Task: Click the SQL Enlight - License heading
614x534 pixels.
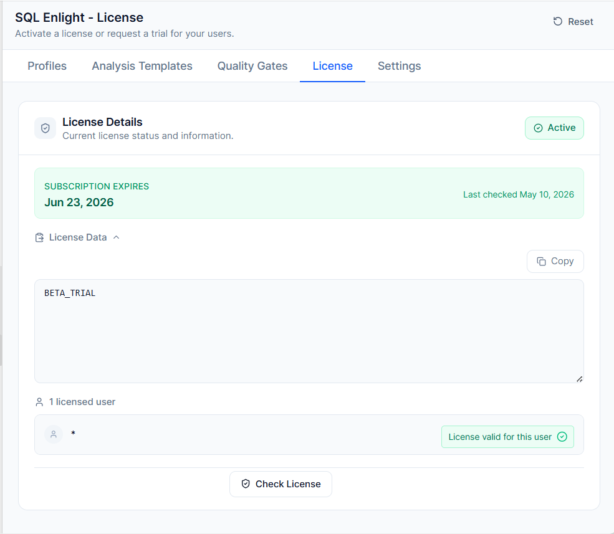Action: [x=79, y=17]
